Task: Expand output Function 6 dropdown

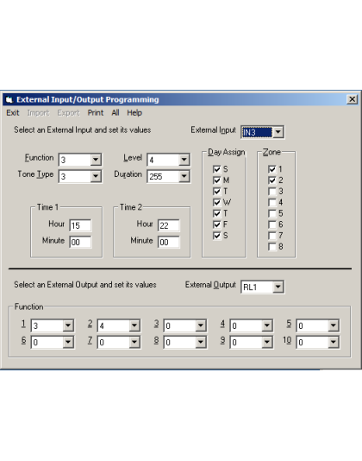Action: coord(68,342)
